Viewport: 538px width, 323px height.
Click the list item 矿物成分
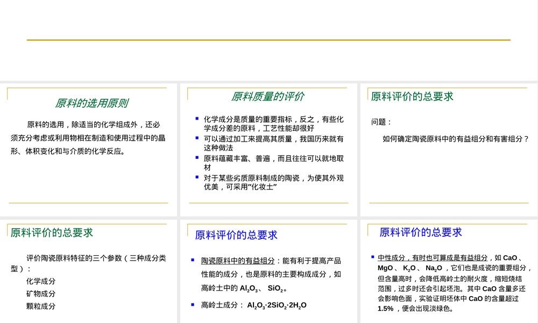pyautogui.click(x=41, y=293)
